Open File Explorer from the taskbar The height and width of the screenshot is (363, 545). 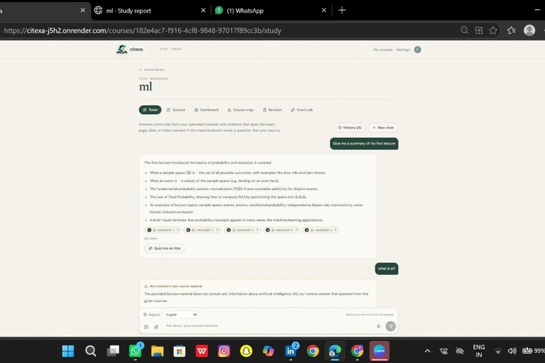[158, 352]
